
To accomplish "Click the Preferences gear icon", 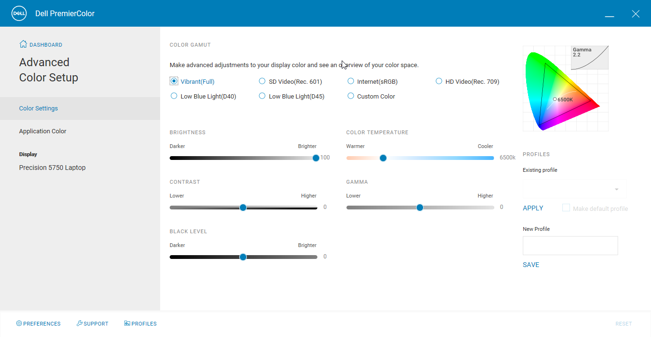I will (x=19, y=323).
